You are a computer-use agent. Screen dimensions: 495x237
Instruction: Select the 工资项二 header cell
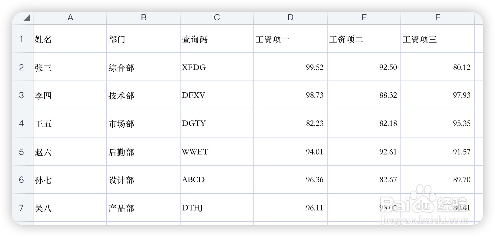pos(364,39)
